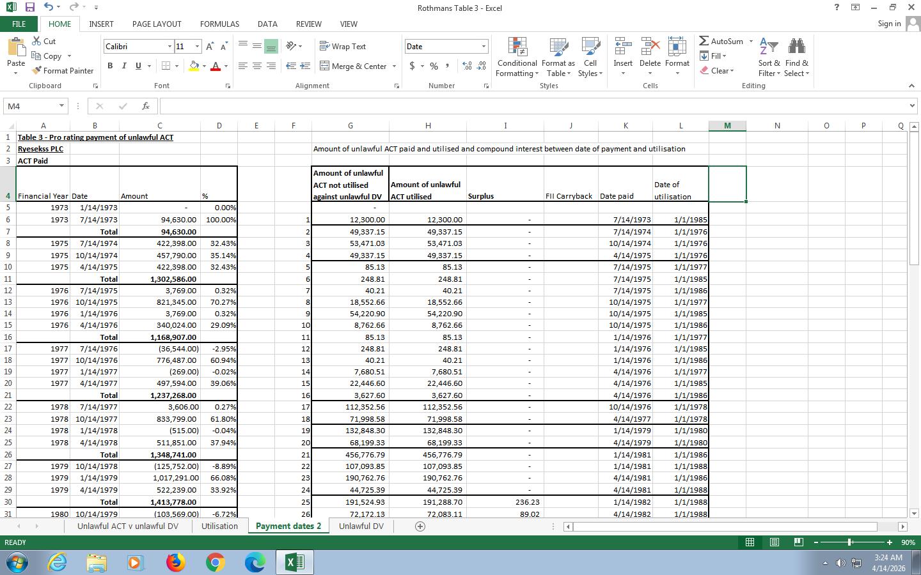
Task: Expand the Number Format dropdown
Action: (484, 46)
